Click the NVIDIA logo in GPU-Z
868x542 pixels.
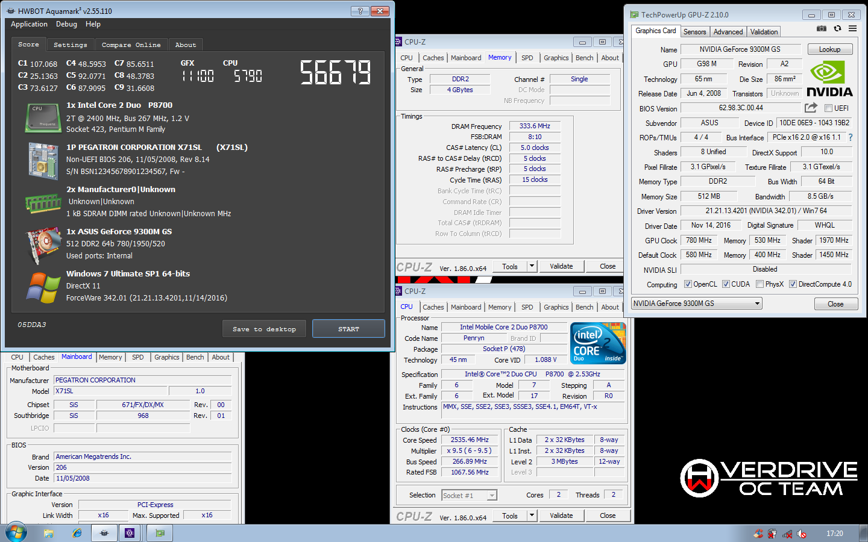[829, 79]
